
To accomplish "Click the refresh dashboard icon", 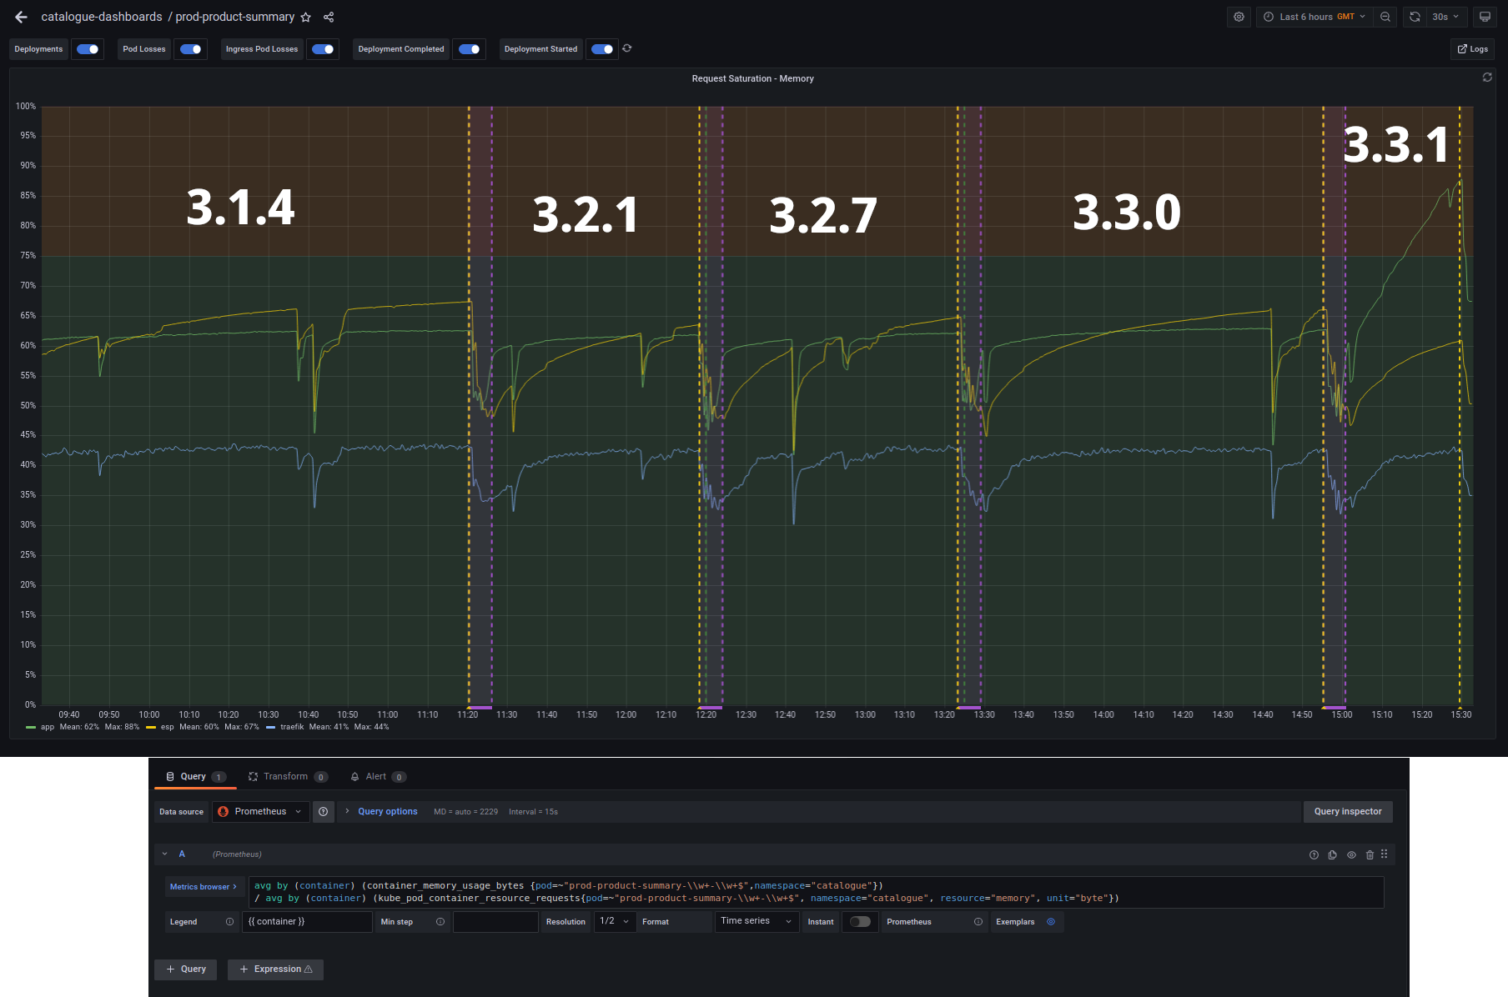I will click(1414, 17).
